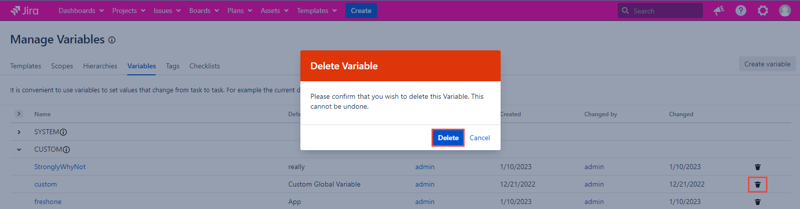
Task: Open the Projects dropdown menu
Action: tap(129, 10)
